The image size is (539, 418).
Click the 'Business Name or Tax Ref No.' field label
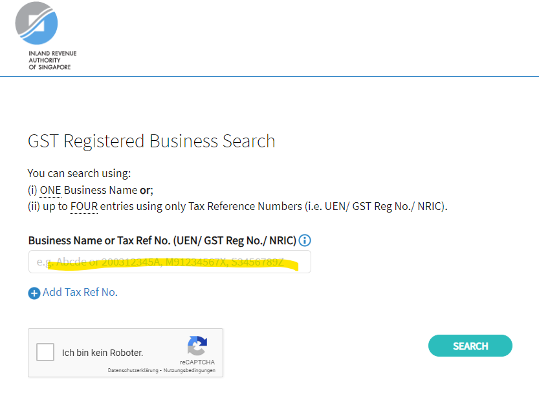[x=162, y=240]
